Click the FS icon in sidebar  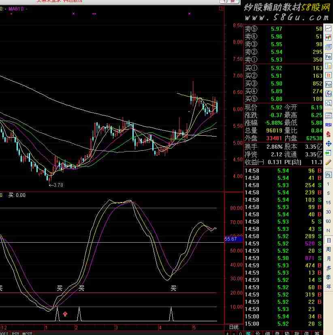point(328,175)
